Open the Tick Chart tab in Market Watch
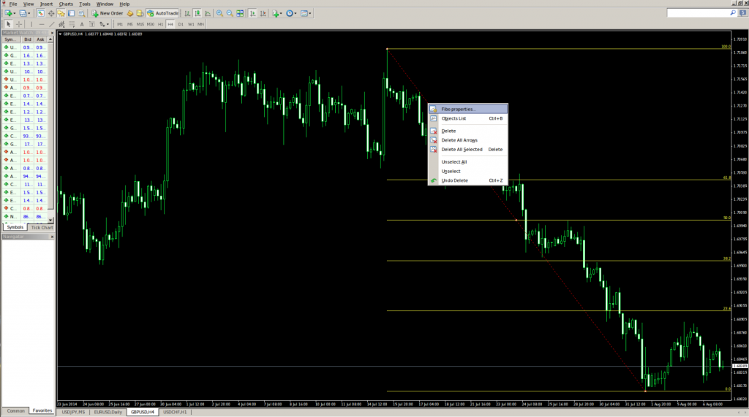Viewport: 749px width, 417px height. (x=42, y=228)
